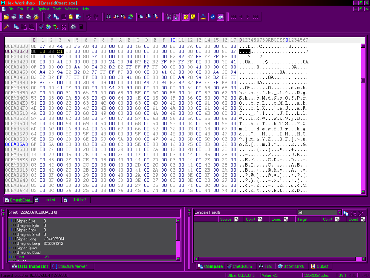Image resolution: width=370 pixels, height=278 pixels.
Task: Toggle unsigned data view sticky note icon
Action: click(x=193, y=17)
